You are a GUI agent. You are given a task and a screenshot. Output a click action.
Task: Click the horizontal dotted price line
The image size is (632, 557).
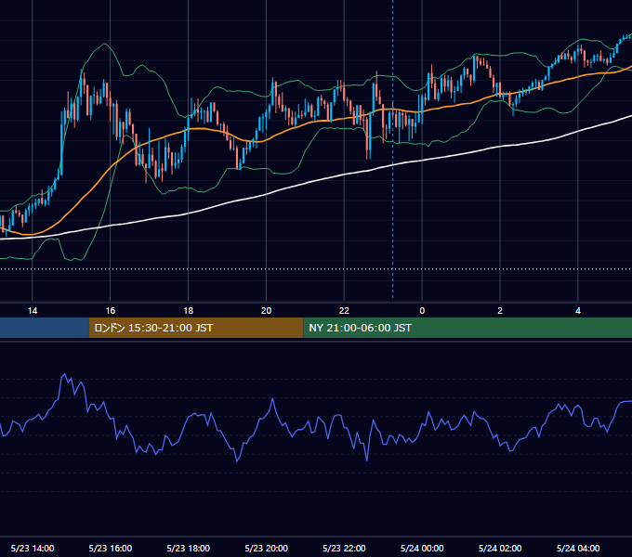[316, 269]
